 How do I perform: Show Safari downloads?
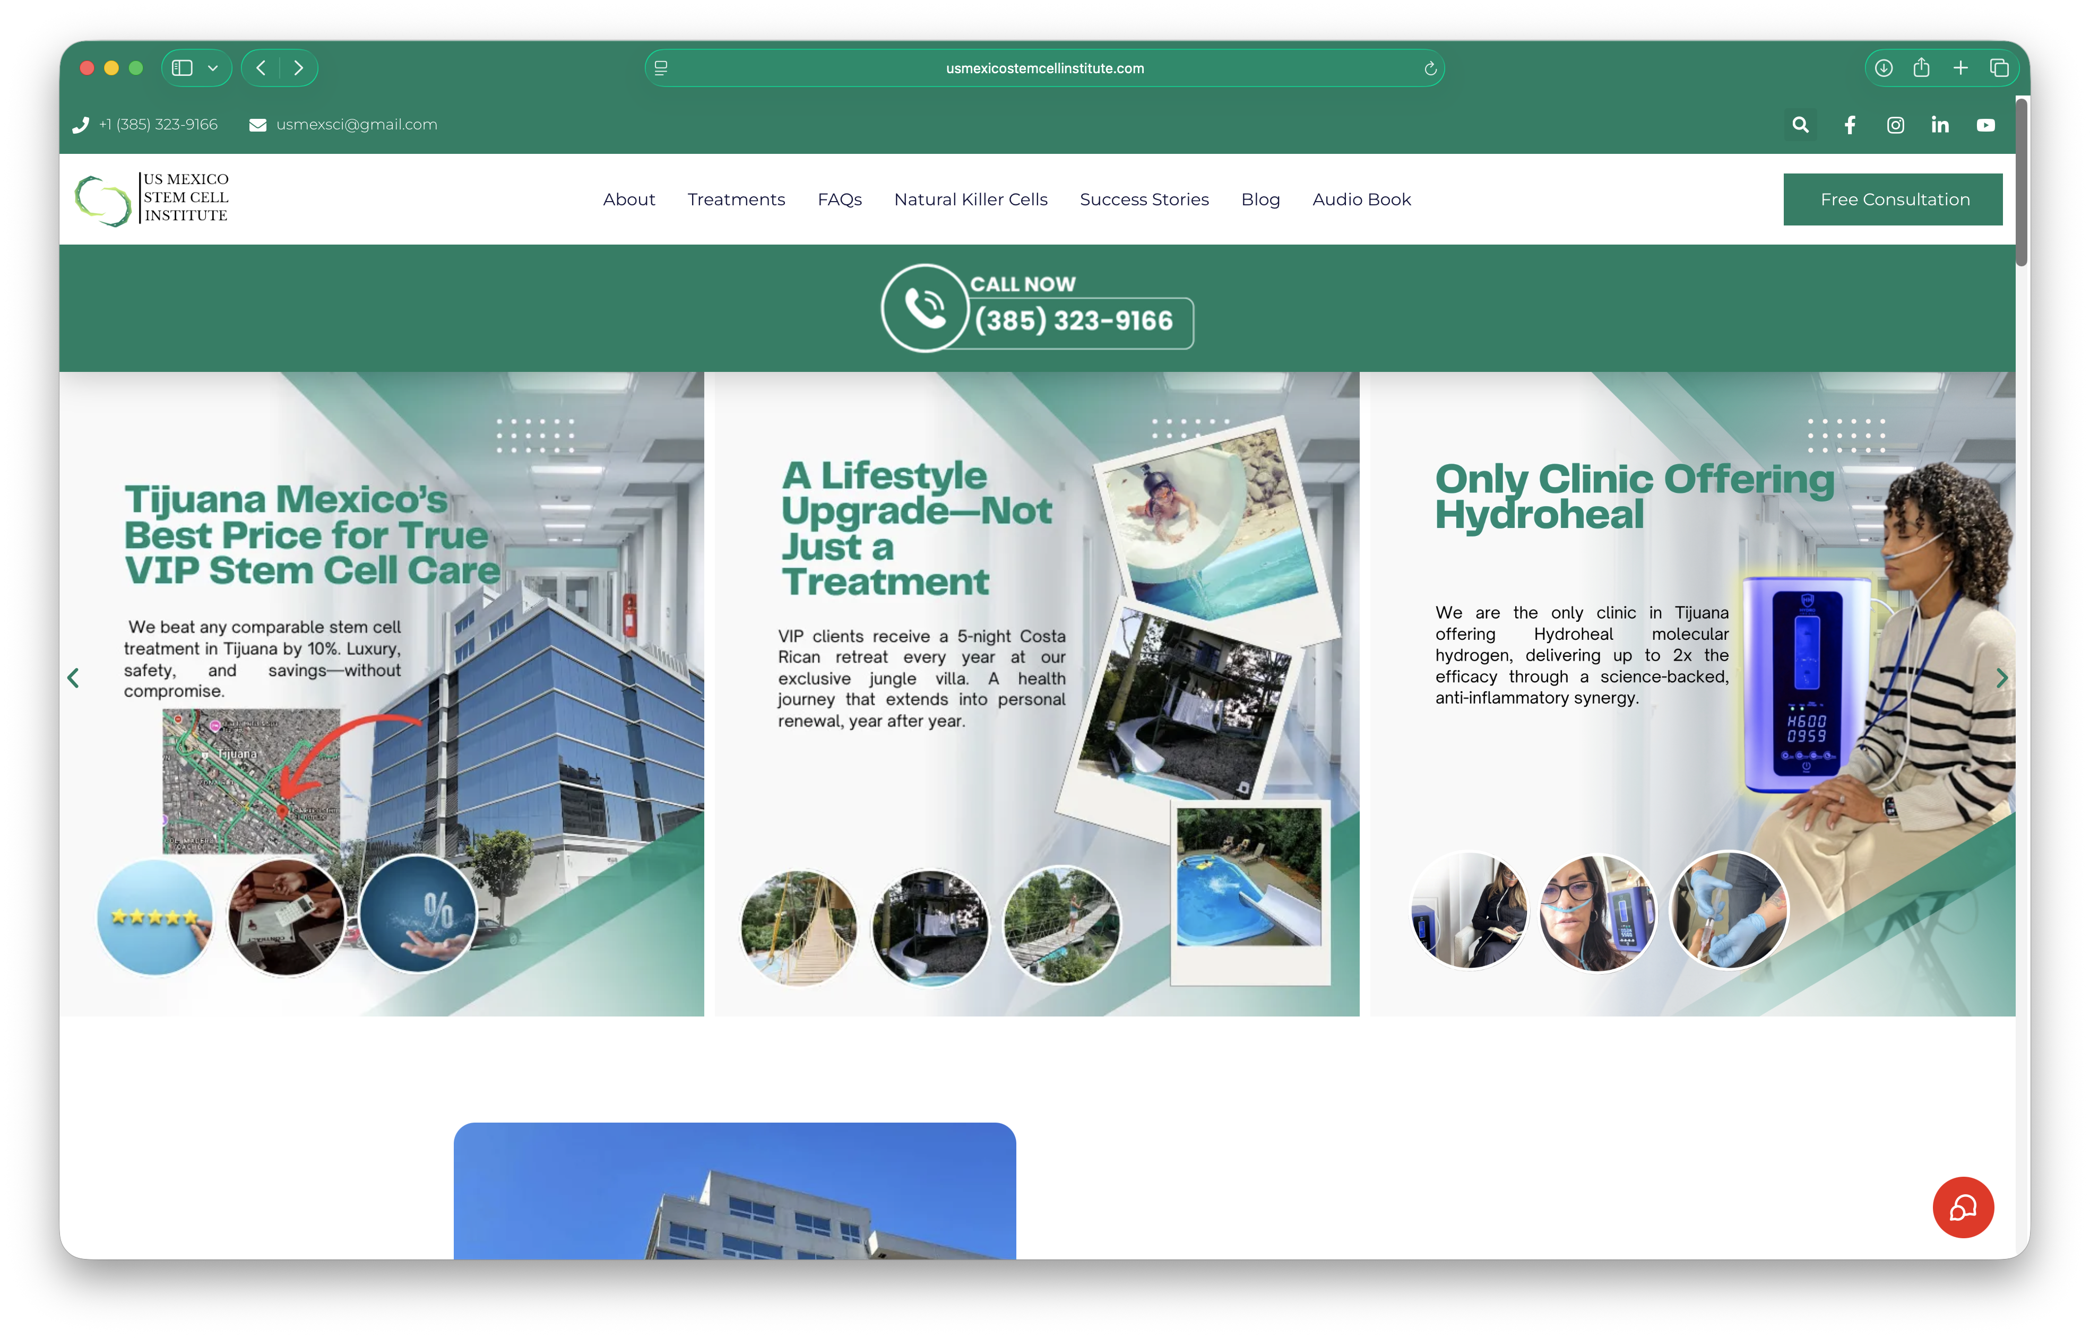pyautogui.click(x=1883, y=68)
